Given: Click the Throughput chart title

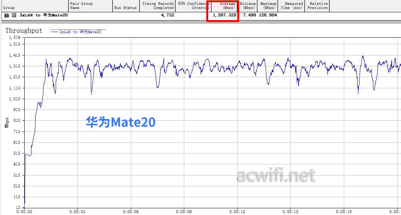Looking at the screenshot, I should (24, 31).
